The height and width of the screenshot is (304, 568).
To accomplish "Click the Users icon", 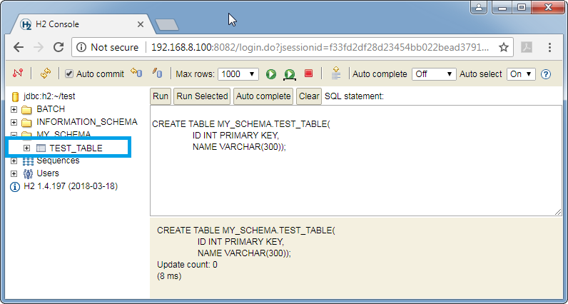I will [28, 173].
